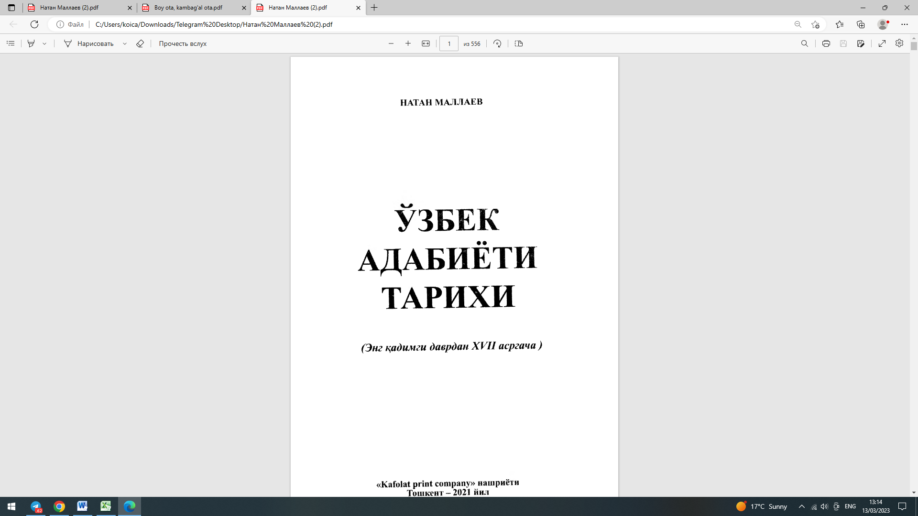The image size is (918, 516).
Task: Search within the PDF document
Action: [805, 43]
